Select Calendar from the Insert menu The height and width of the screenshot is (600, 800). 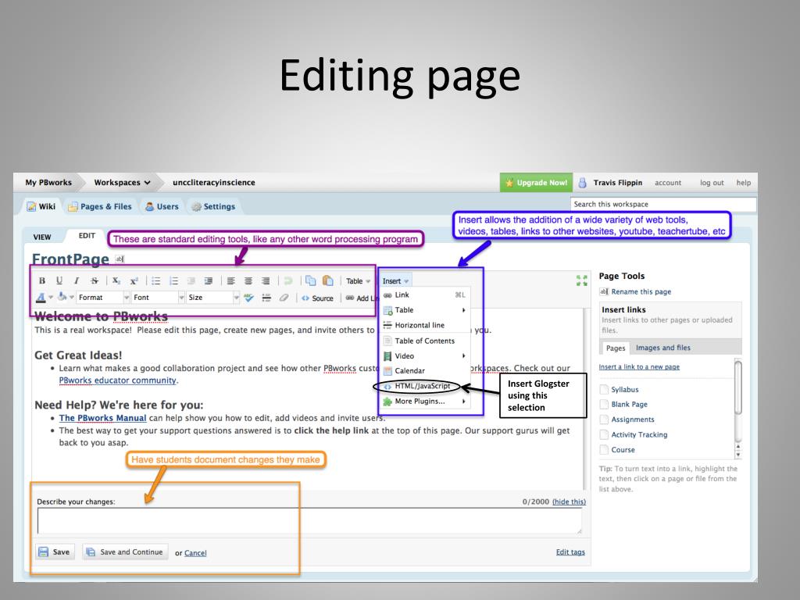point(425,370)
